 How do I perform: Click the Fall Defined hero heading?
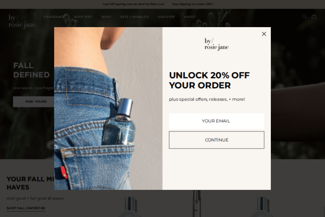pyautogui.click(x=31, y=70)
